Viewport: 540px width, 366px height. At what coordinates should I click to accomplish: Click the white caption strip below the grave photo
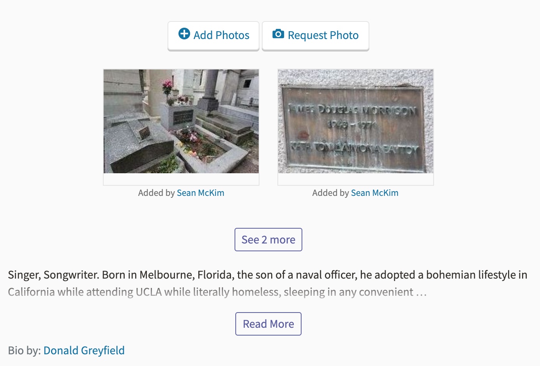[x=181, y=179]
